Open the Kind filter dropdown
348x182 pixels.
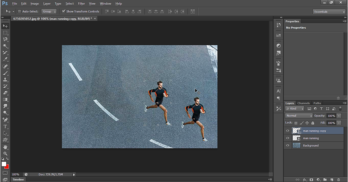click(295, 108)
